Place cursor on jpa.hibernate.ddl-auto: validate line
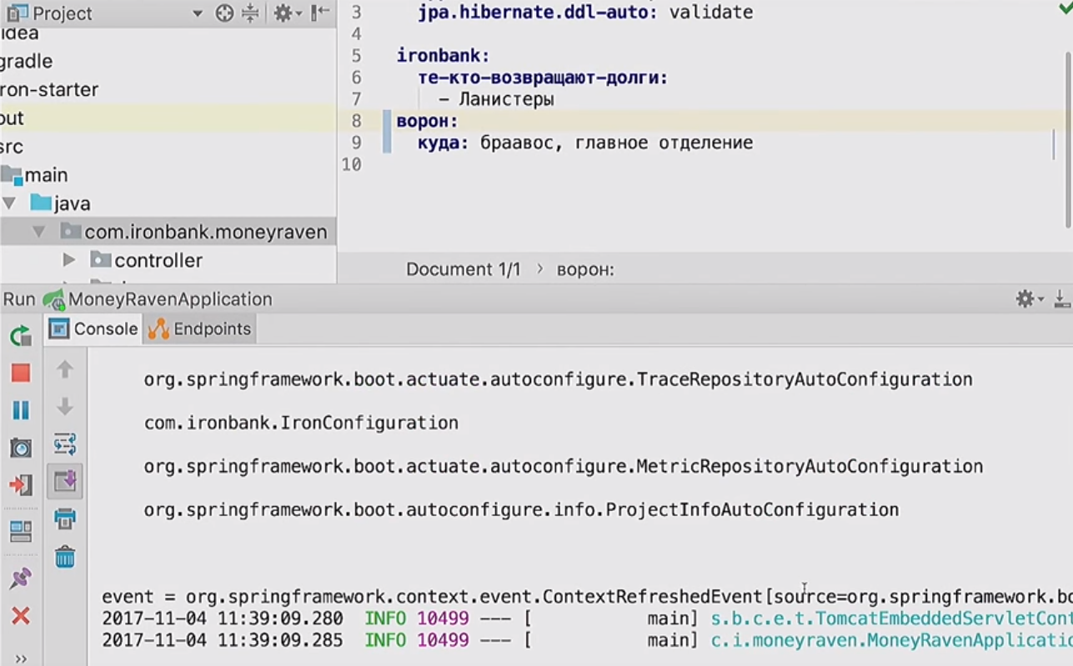The height and width of the screenshot is (666, 1073). [x=585, y=13]
